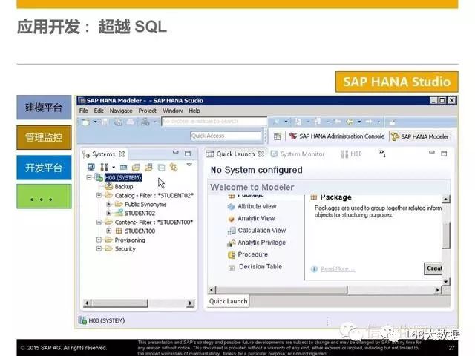Viewport: 475px width, 356px height.
Task: Click the Calculation View icon
Action: [232, 231]
